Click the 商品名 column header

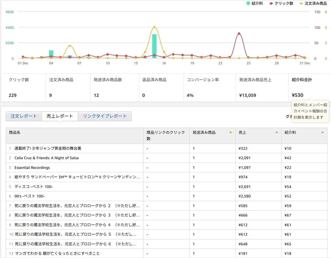point(74,136)
